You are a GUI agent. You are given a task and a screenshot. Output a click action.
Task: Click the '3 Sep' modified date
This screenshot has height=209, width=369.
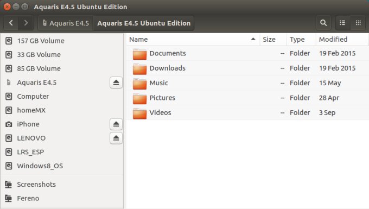point(327,113)
